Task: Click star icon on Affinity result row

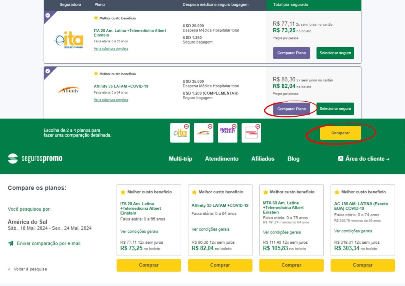Action: point(96,74)
